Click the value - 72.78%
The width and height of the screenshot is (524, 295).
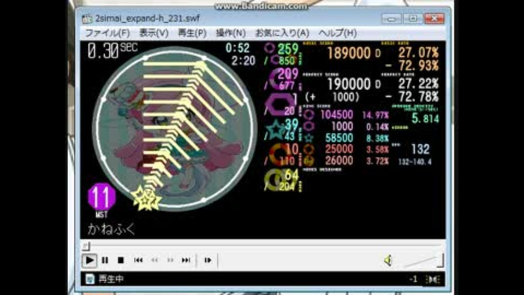coord(413,97)
